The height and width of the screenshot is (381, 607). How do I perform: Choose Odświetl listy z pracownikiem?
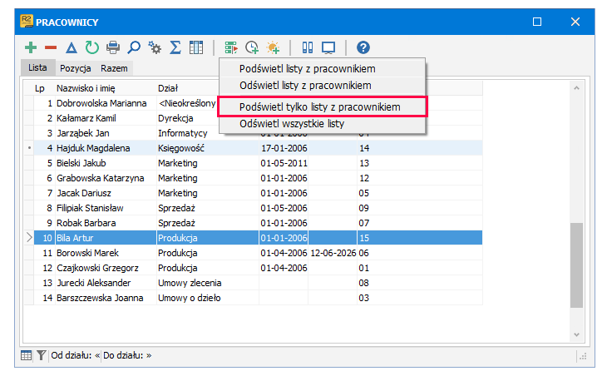(322, 85)
